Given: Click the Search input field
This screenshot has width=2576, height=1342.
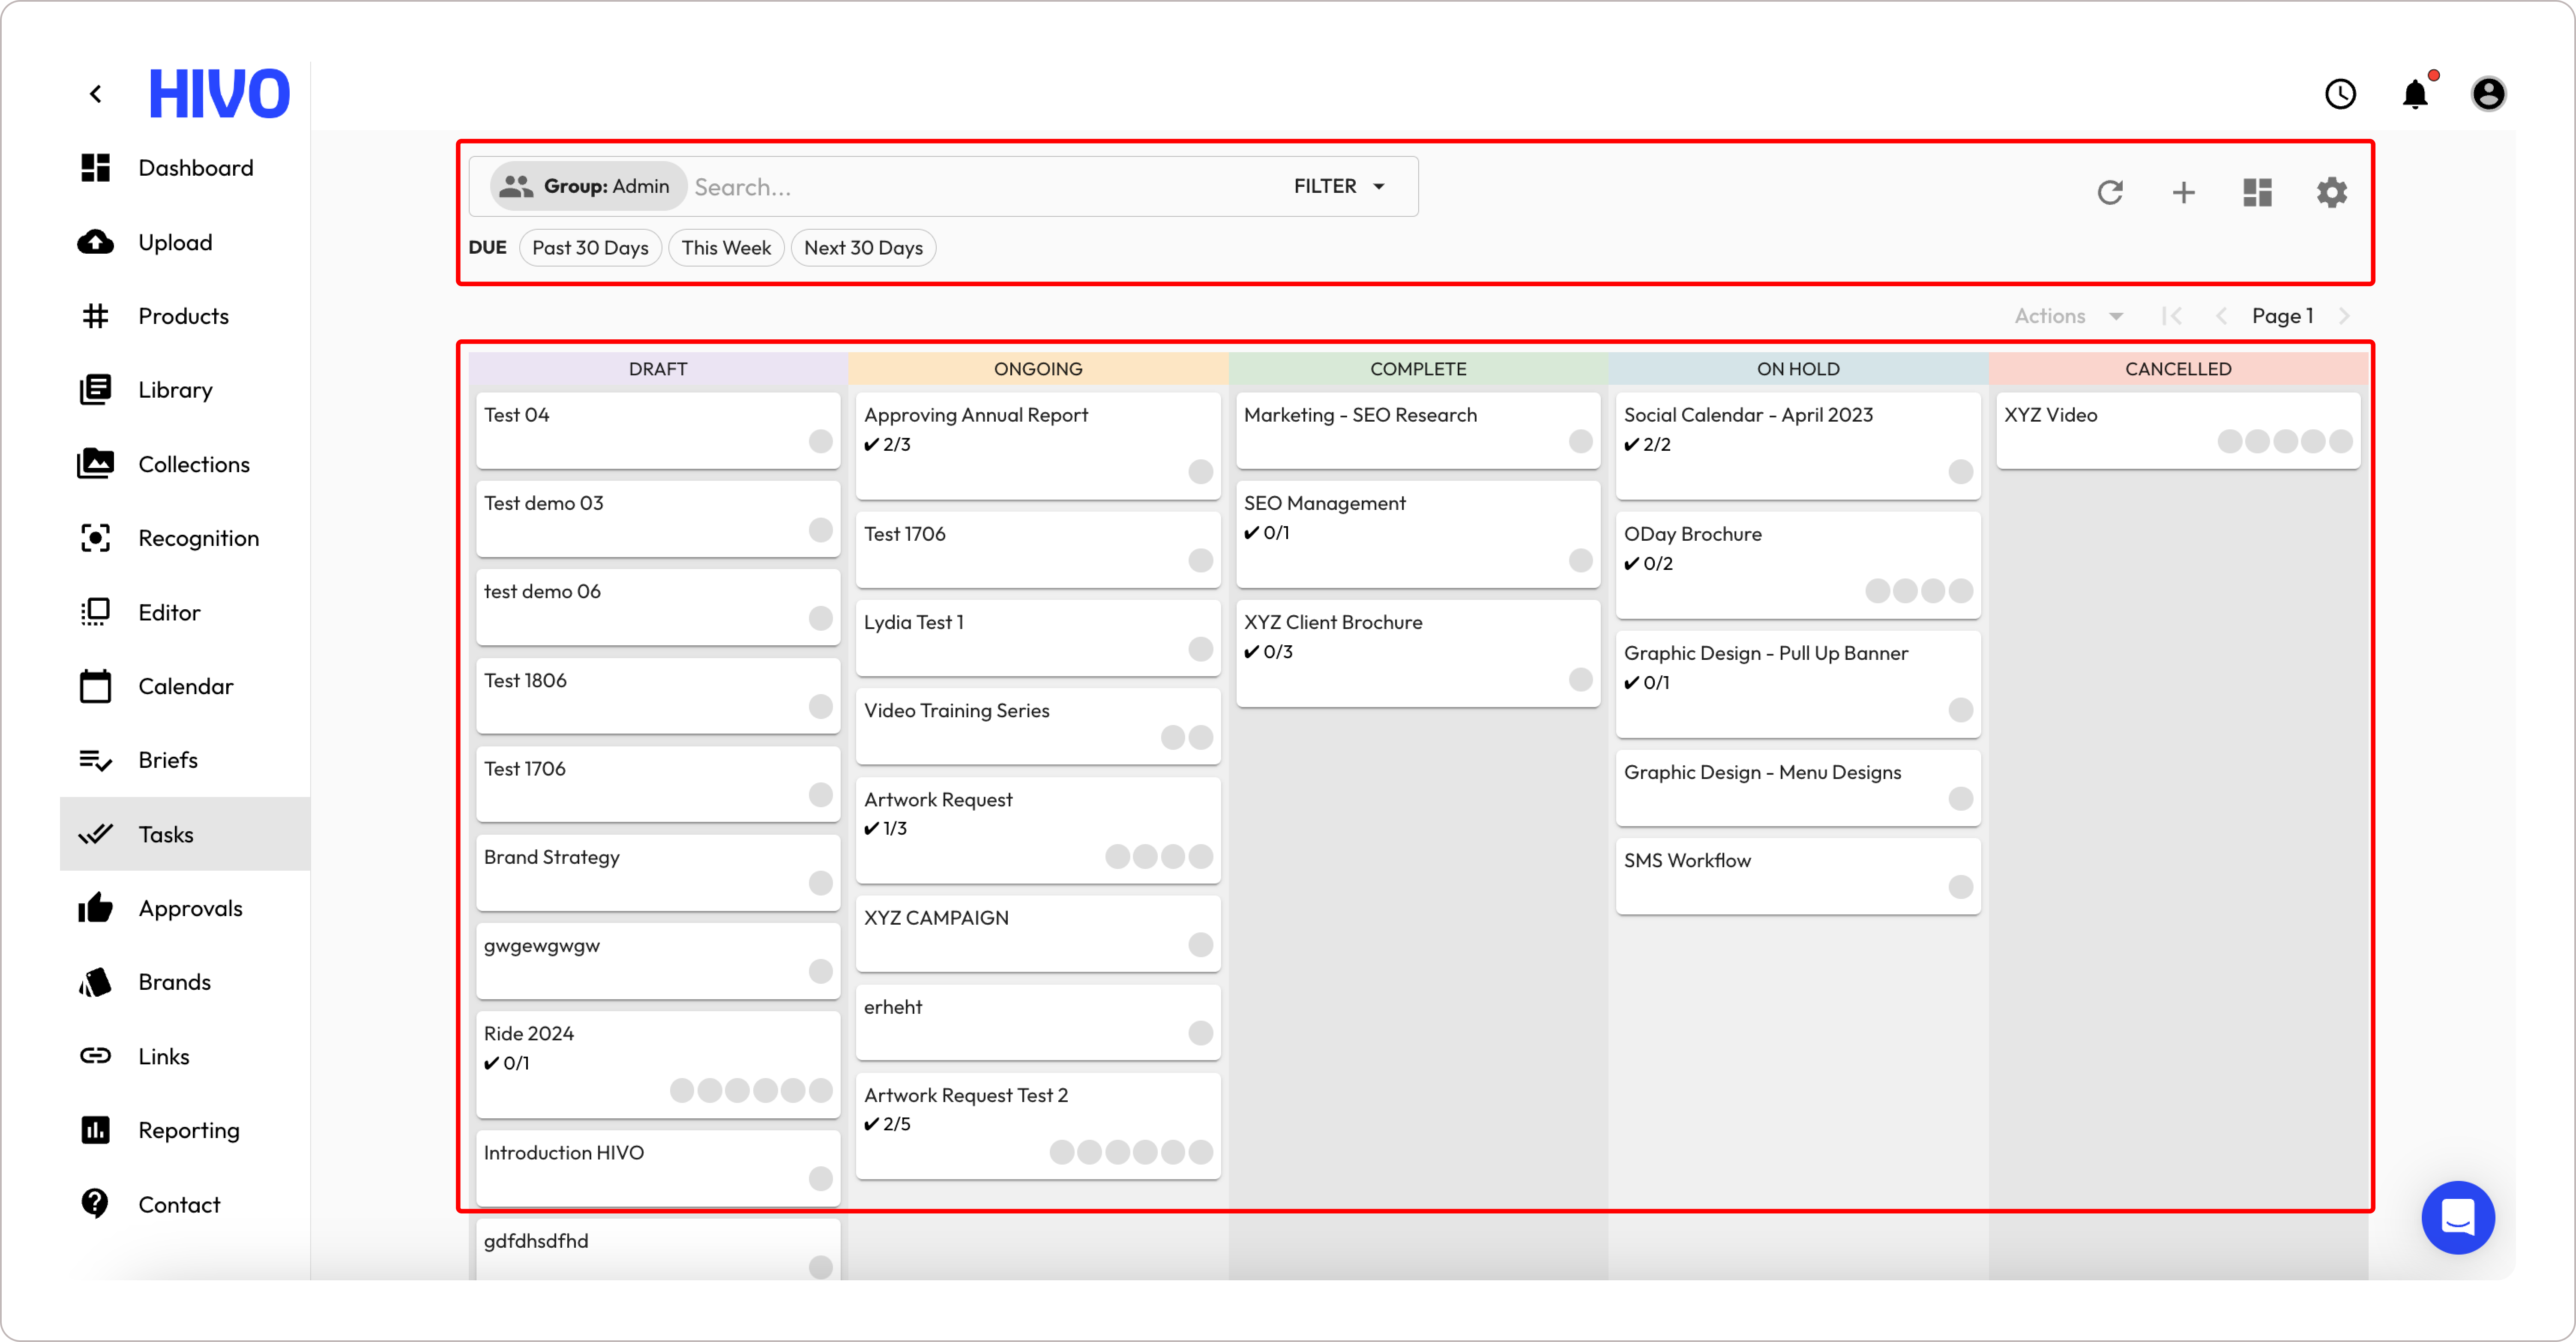Looking at the screenshot, I should (980, 187).
